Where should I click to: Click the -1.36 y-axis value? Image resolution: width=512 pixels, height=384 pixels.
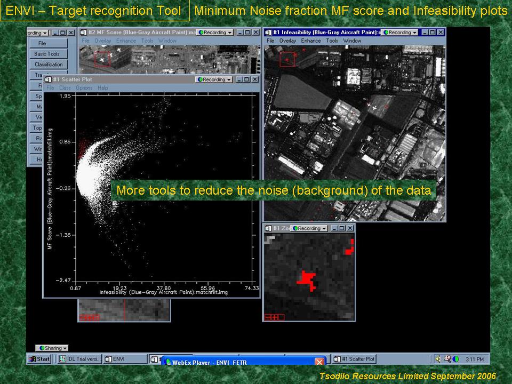tap(63, 235)
